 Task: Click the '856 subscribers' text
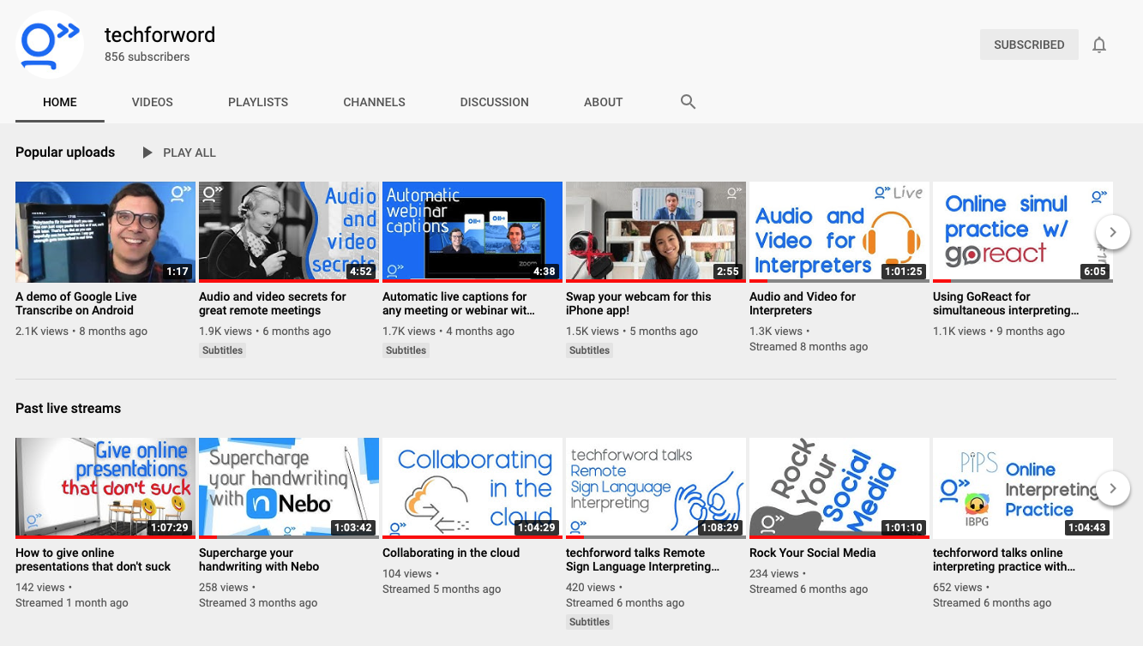coord(147,57)
